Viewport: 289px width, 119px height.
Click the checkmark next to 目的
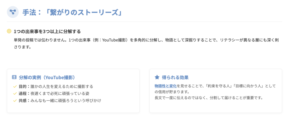pos(15,86)
